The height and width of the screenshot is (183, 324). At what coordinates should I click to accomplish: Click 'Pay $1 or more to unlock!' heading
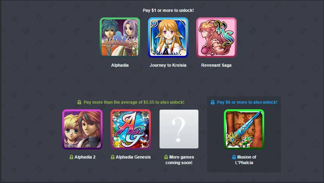point(168,10)
